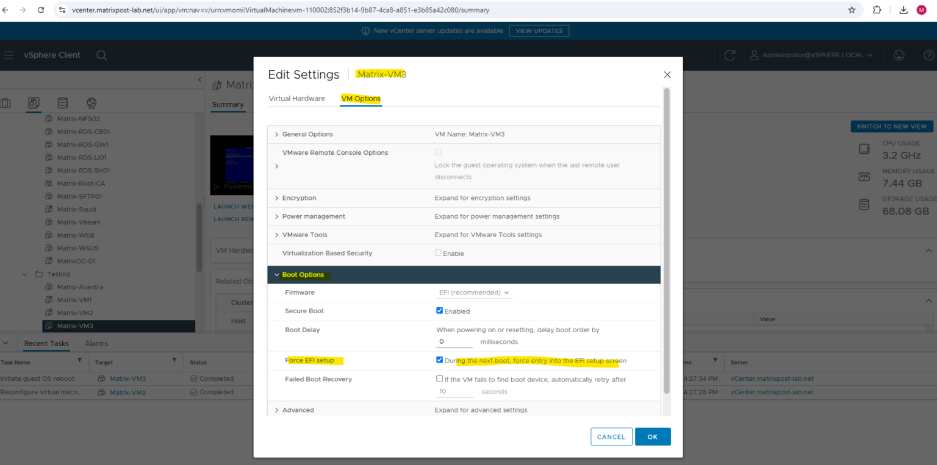This screenshot has width=937, height=465.
Task: Uncheck the Force EFI setup option
Action: click(439, 360)
